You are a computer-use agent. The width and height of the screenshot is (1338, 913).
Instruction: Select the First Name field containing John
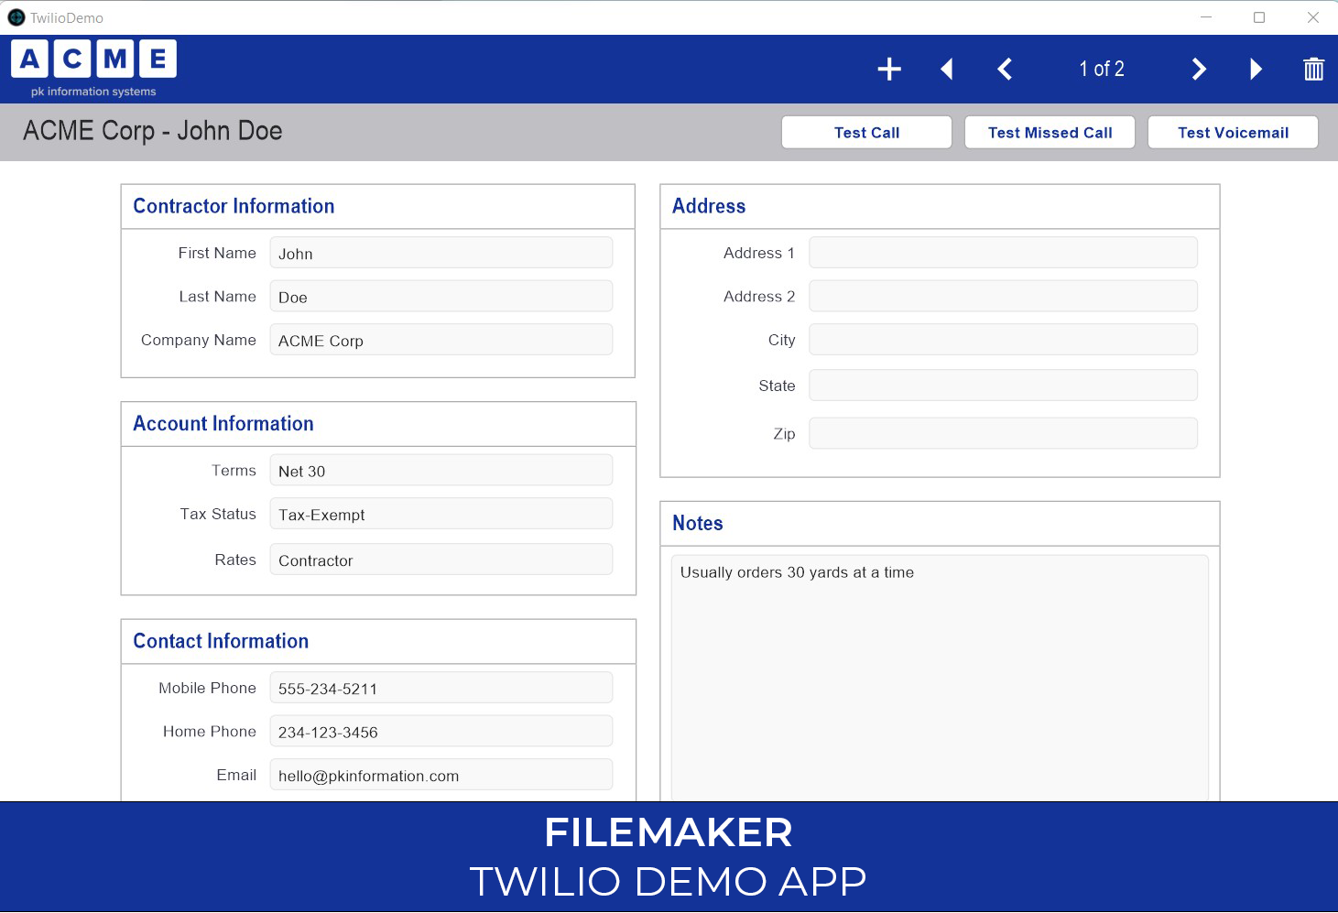tap(441, 253)
